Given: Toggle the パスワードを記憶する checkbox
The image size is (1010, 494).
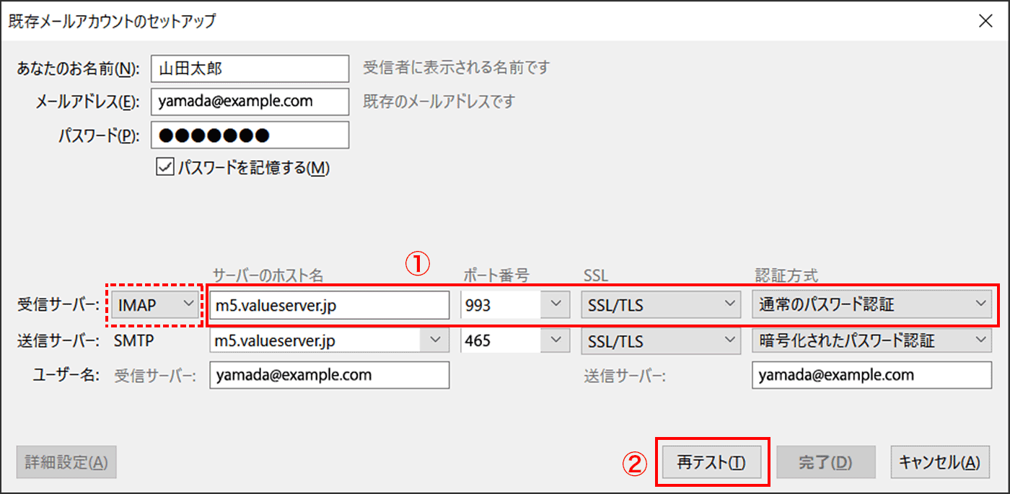Looking at the screenshot, I should pyautogui.click(x=165, y=167).
